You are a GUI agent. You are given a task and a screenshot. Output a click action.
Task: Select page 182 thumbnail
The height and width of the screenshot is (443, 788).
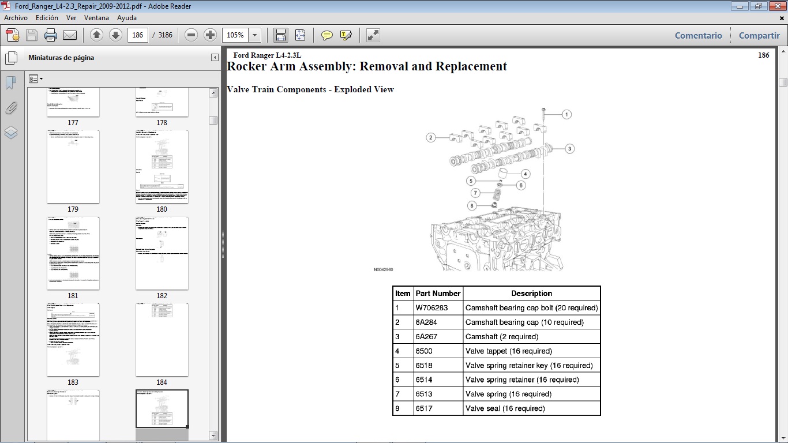point(162,253)
